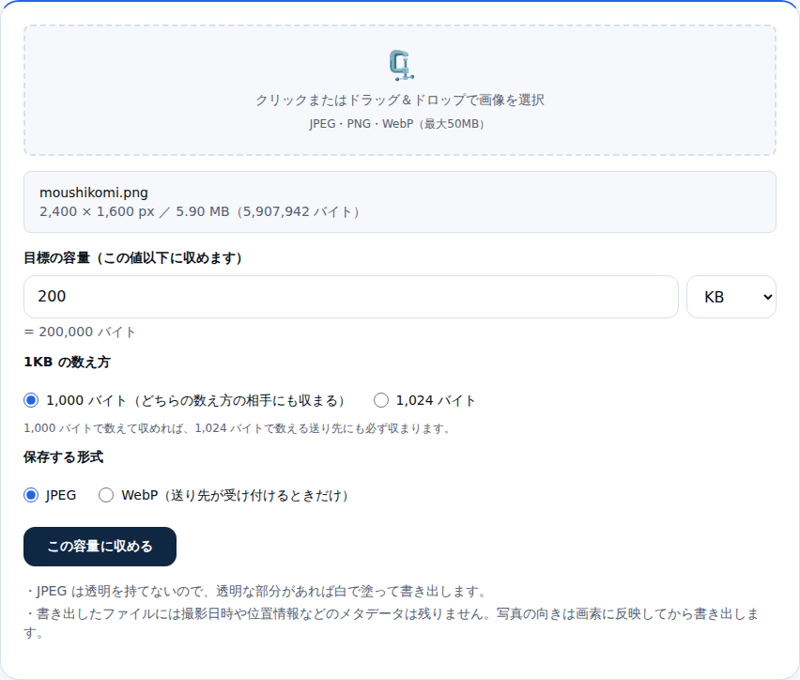Click the JPEG · PNG · WebP(最大50MB) hint
Viewport: 800px width, 680px height.
coord(397,124)
